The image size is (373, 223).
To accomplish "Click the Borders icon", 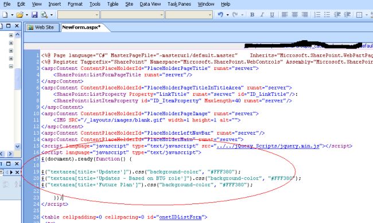I will click(359, 15).
